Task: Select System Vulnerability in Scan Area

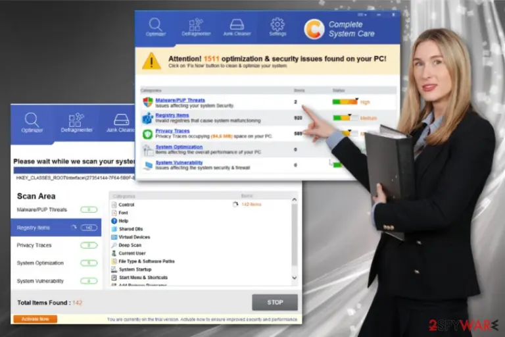Action: click(x=56, y=281)
